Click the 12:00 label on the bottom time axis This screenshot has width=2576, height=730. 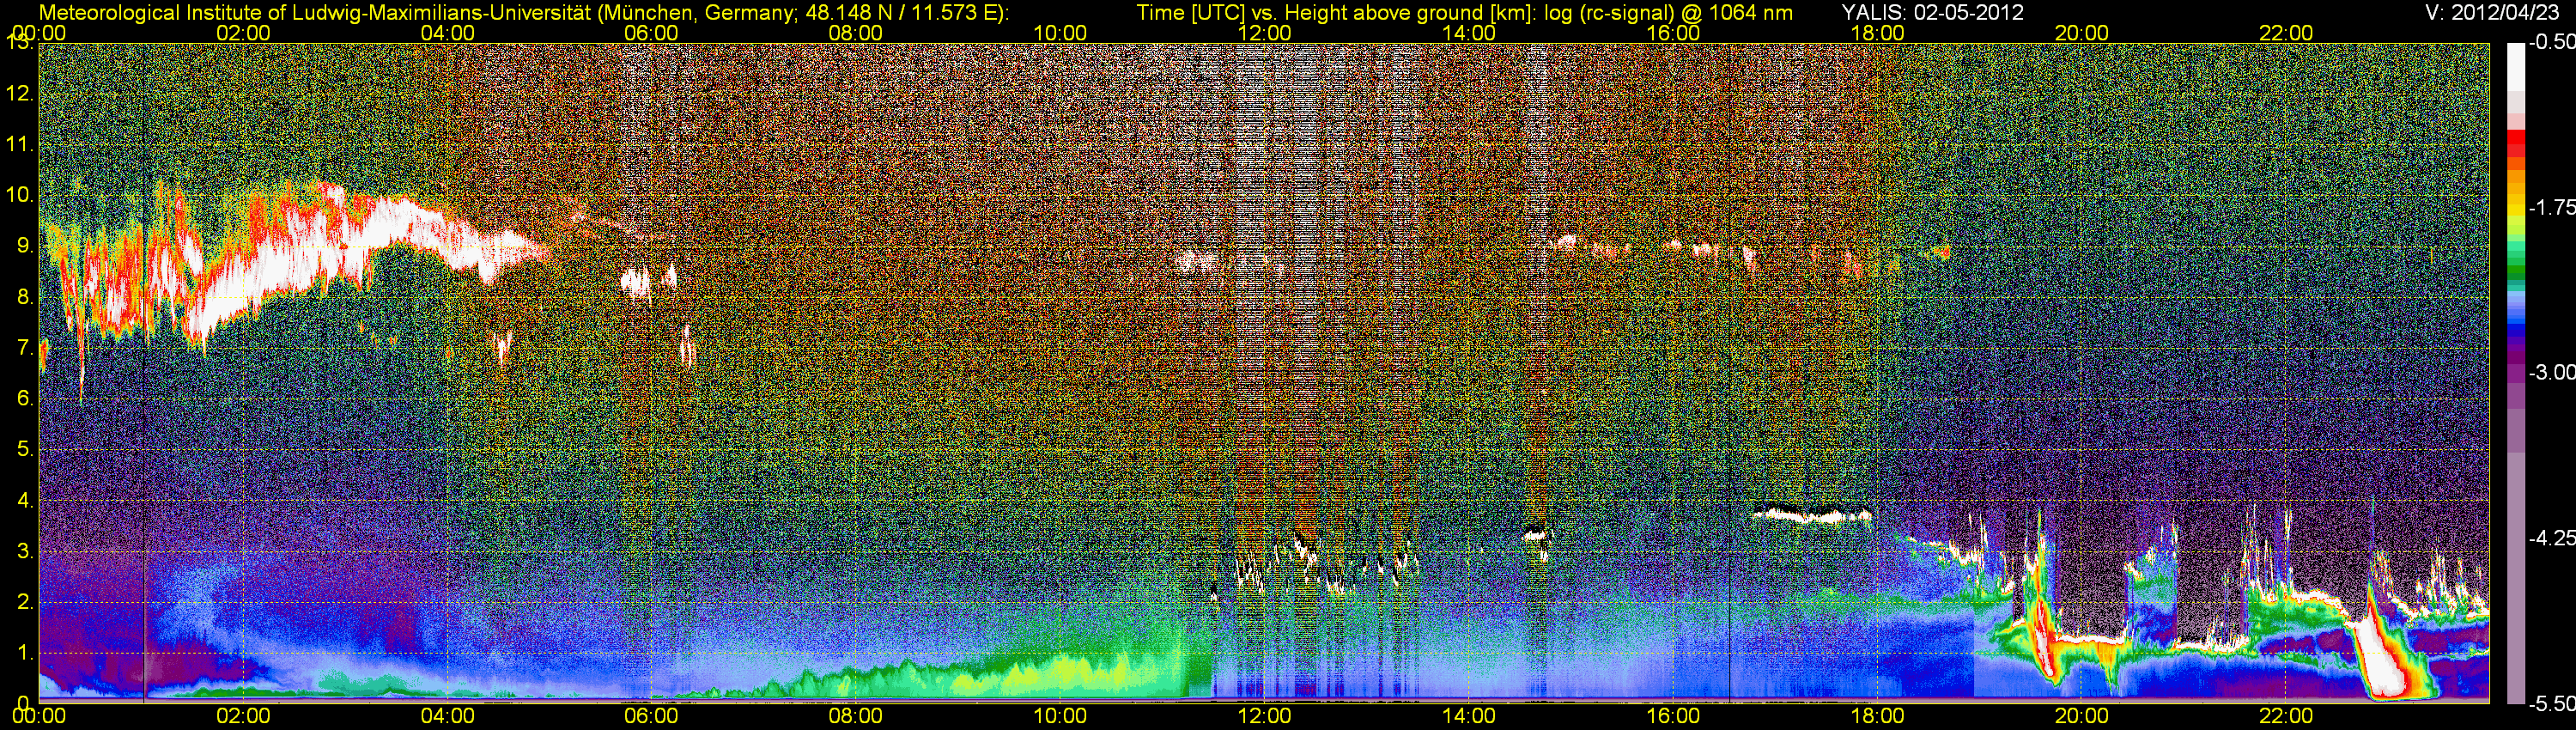[1264, 716]
